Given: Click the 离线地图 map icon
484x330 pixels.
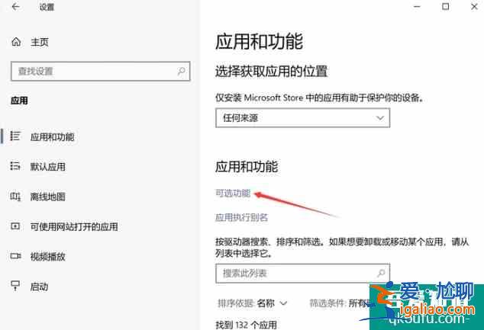Looking at the screenshot, I should pyautogui.click(x=15, y=197).
